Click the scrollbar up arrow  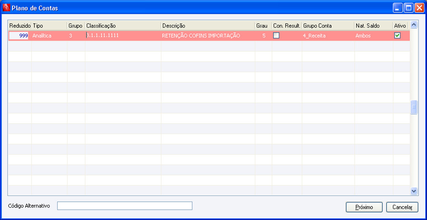click(414, 25)
